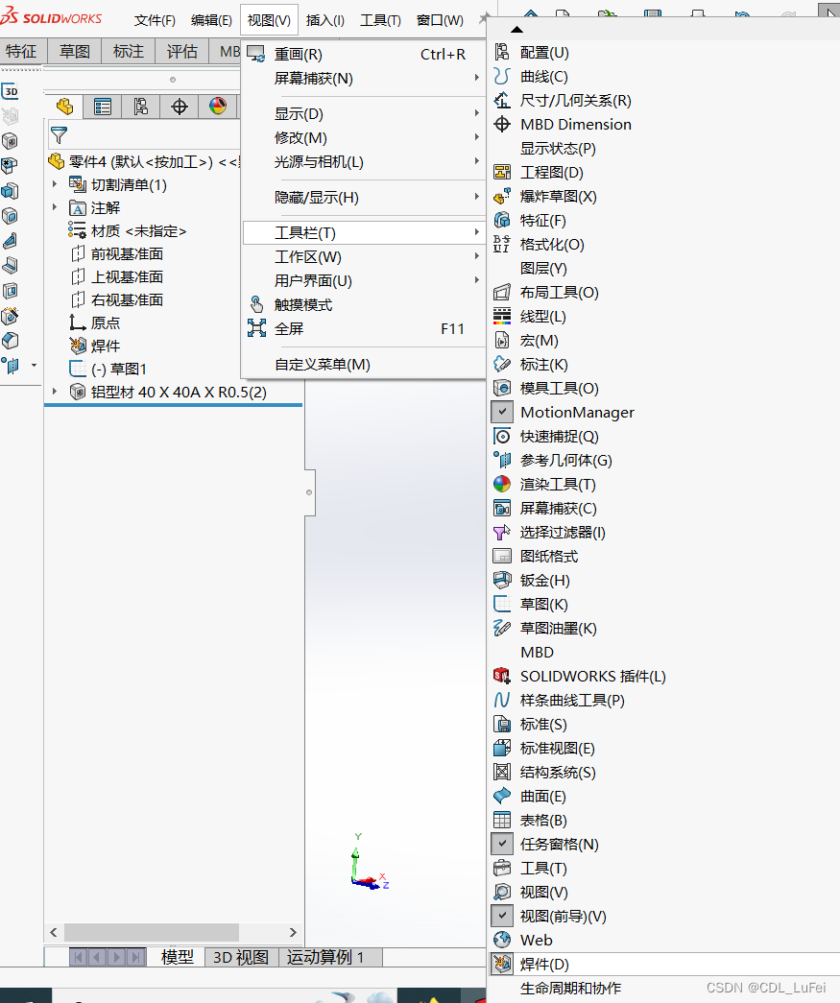Open the FeatureManager design tree tab
840x1003 pixels.
tap(64, 107)
